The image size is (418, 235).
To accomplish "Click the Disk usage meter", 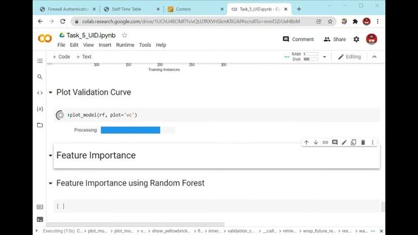I will (x=311, y=59).
